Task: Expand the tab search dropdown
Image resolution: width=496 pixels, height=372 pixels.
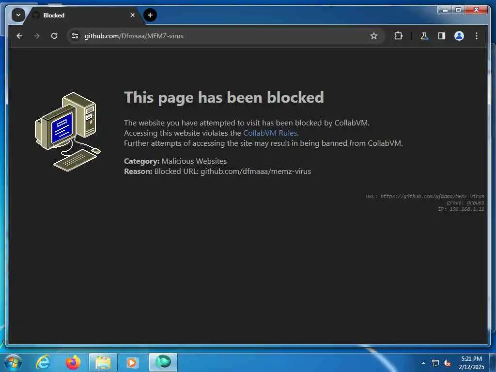Action: 18,15
